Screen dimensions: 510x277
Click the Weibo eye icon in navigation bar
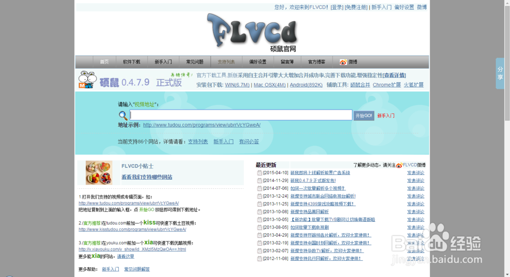pos(343,62)
